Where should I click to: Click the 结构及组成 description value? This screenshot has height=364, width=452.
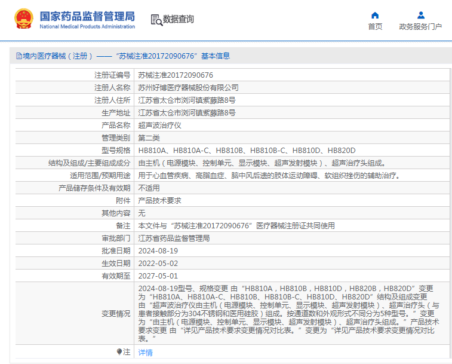click(x=262, y=163)
